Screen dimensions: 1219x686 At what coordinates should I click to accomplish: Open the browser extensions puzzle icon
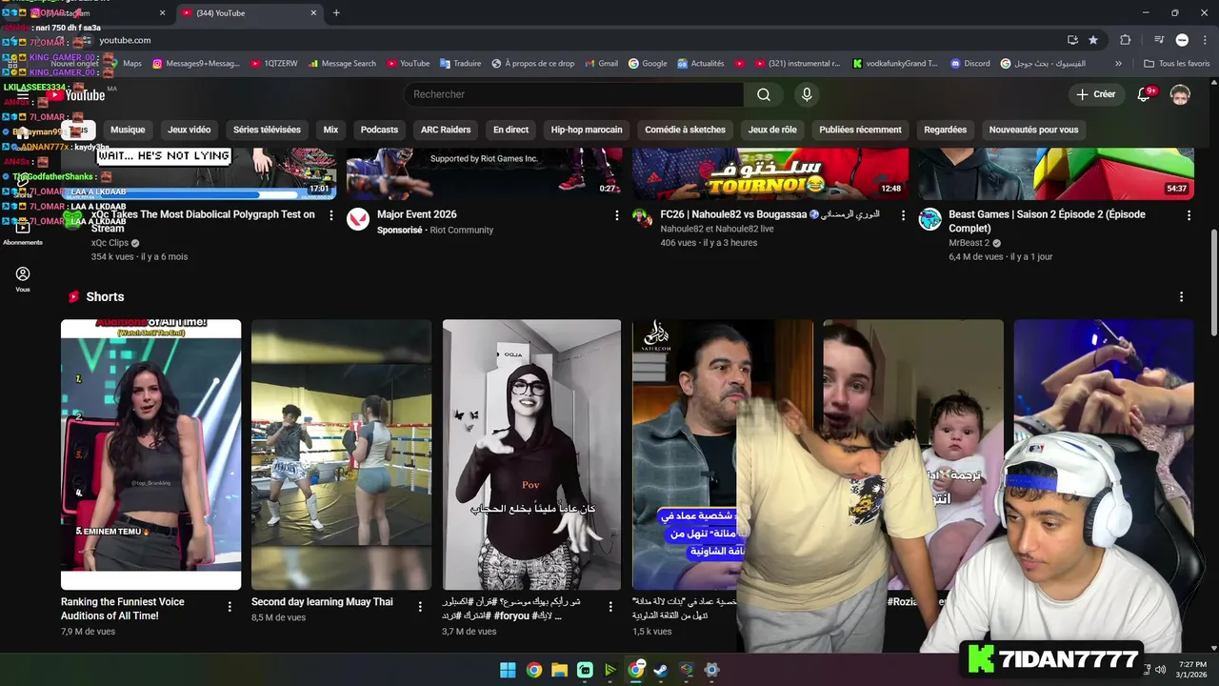tap(1126, 40)
